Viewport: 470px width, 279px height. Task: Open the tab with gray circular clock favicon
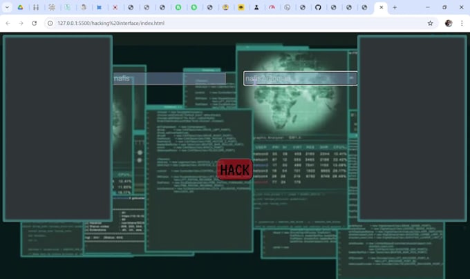pyautogui.click(x=287, y=7)
